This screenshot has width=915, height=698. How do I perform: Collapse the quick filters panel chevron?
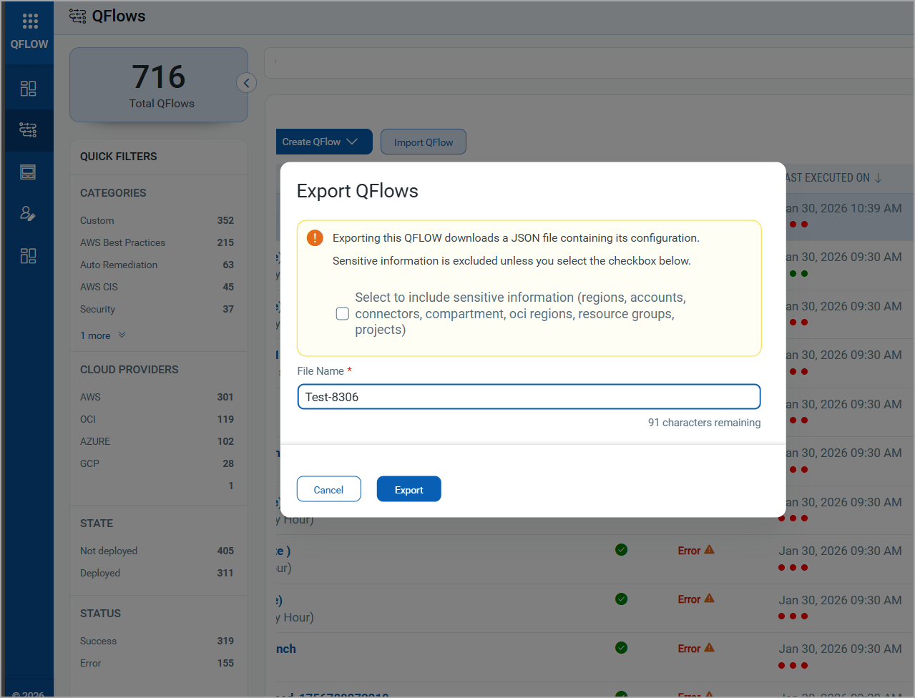point(246,83)
